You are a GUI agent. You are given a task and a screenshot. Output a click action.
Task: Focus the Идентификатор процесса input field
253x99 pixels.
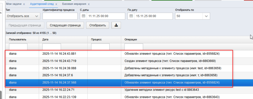coord(60,16)
